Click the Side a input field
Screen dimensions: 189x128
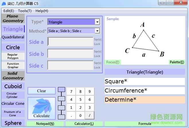tap(71, 42)
